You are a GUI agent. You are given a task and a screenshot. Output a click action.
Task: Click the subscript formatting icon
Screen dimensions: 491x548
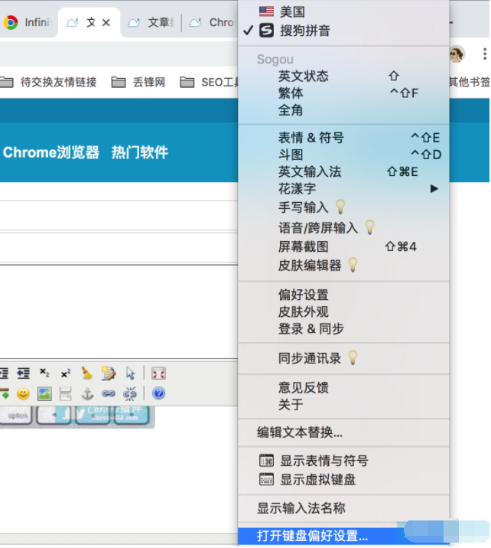(44, 373)
